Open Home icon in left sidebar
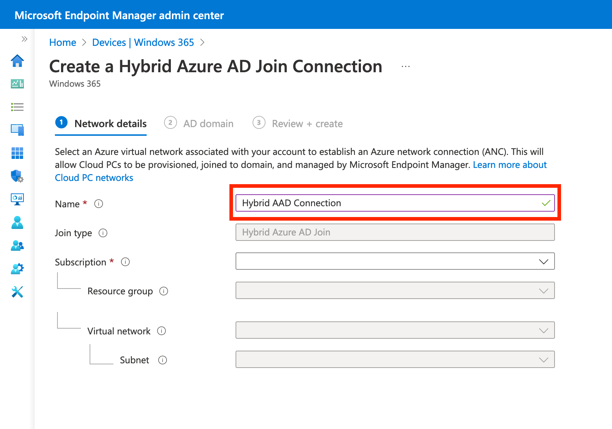Image resolution: width=612 pixels, height=429 pixels. 17,61
